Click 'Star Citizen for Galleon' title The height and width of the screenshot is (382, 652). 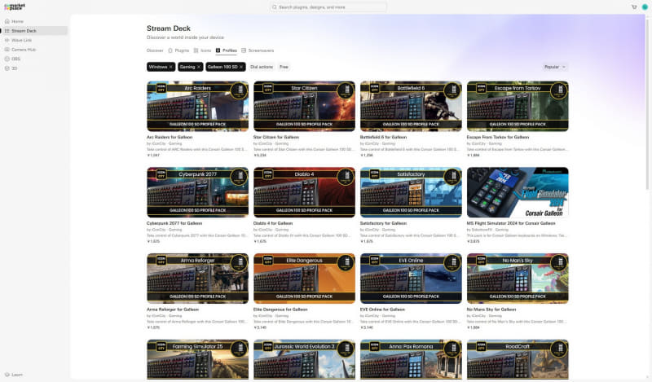[276, 137]
